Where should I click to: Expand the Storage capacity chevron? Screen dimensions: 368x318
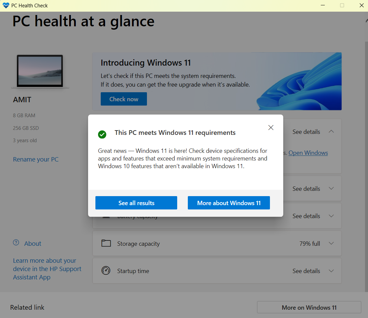coord(331,243)
